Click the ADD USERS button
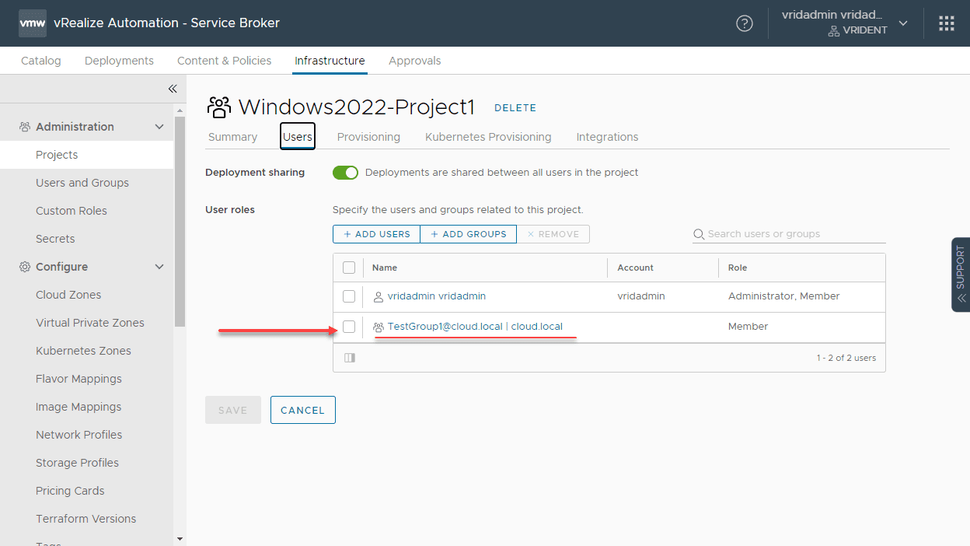Screen dimensions: 970x546 click(x=377, y=234)
